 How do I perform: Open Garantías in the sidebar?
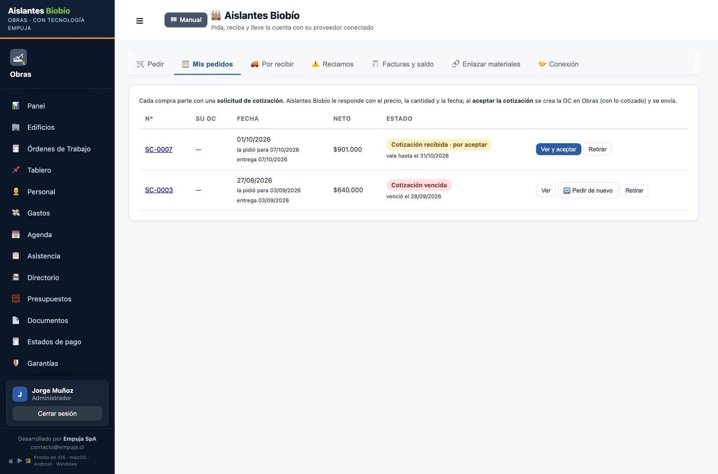(x=57, y=363)
